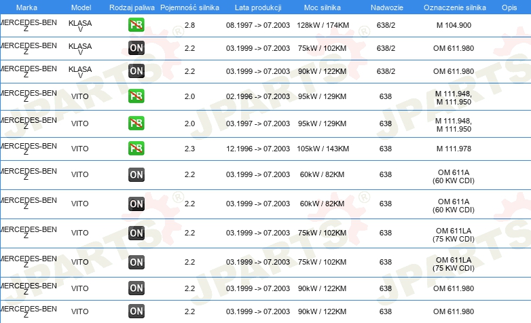Click MERCEDES-BENZ in the M 104.900 row

27,25
